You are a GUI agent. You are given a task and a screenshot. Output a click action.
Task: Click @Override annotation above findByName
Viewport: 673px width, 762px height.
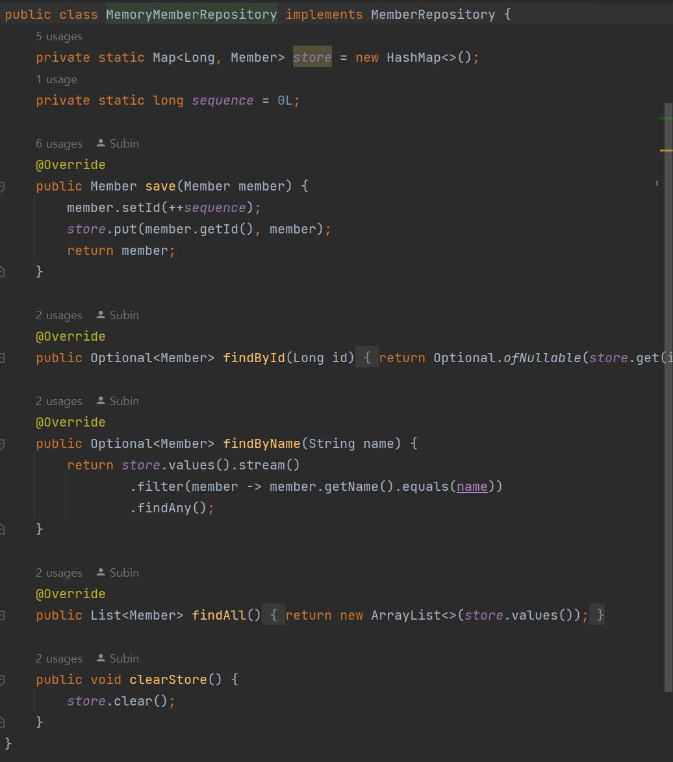point(70,423)
